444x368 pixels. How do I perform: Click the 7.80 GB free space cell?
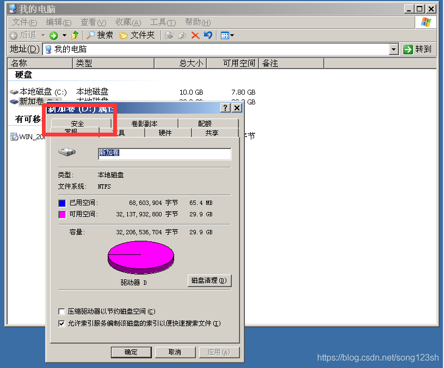tap(243, 92)
